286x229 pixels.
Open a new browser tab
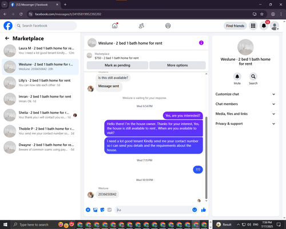65,5
